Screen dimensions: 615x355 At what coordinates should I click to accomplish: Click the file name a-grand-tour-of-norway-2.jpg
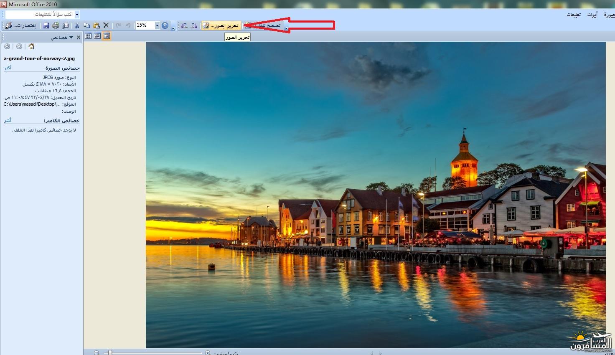click(x=39, y=58)
